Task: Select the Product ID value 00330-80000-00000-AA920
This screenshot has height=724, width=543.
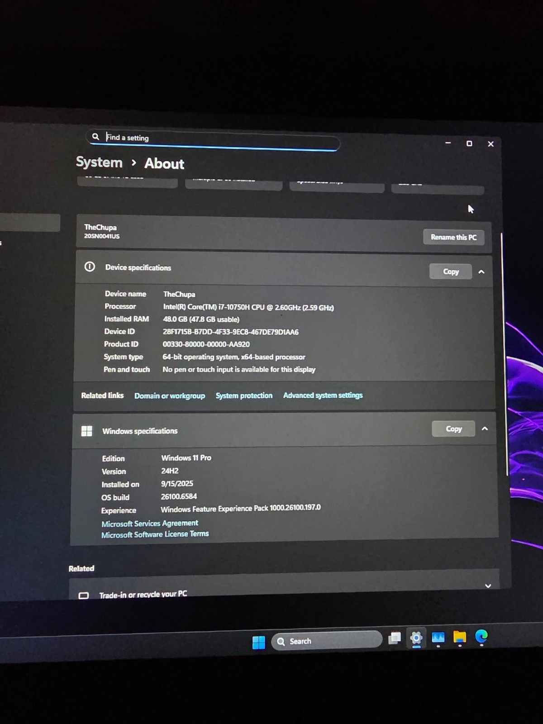Action: pyautogui.click(x=206, y=344)
